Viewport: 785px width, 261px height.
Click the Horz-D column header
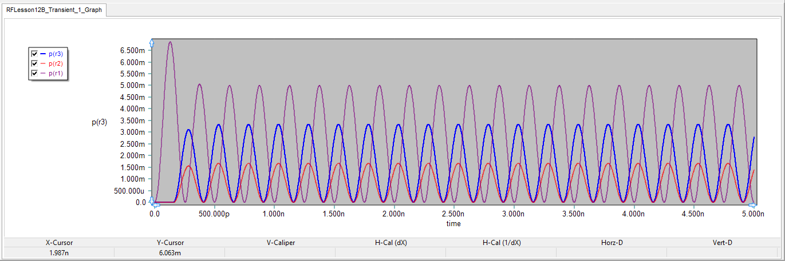(612, 243)
